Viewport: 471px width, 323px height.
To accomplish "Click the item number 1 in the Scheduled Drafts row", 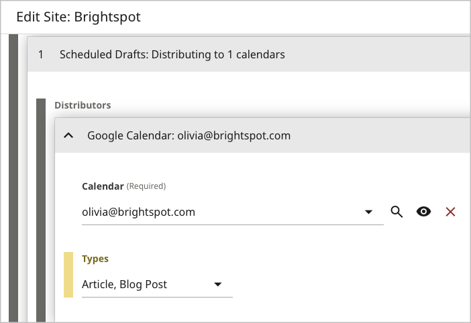I will (41, 54).
